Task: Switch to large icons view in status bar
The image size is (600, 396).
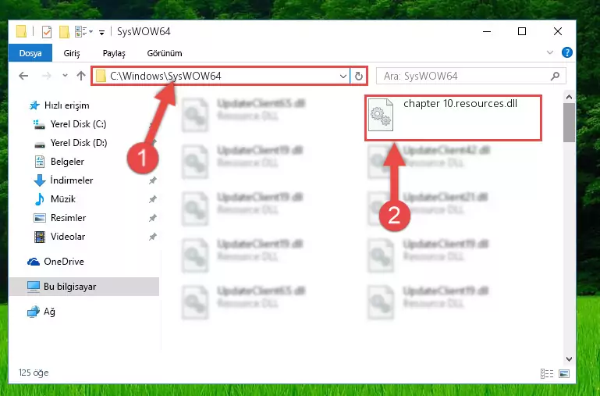Action: pyautogui.click(x=564, y=373)
